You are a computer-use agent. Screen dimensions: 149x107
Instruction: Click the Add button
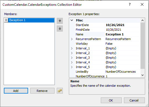click(16, 91)
